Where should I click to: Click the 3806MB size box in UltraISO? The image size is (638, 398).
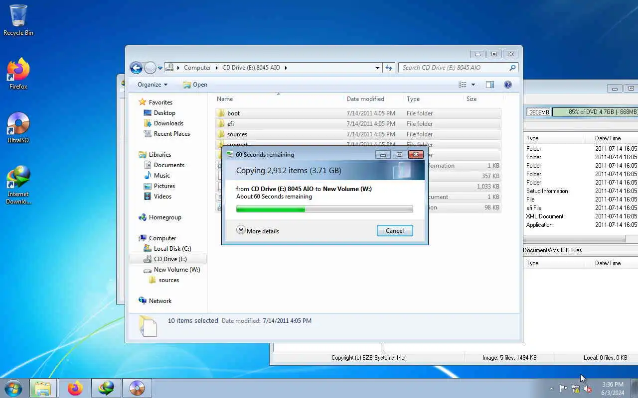[x=539, y=112]
